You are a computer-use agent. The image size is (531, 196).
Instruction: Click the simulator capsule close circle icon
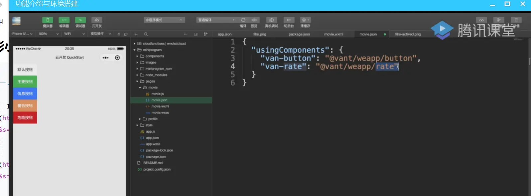(x=117, y=58)
